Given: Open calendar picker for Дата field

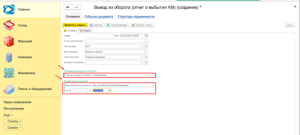Looking at the screenshot, I should (x=146, y=36).
